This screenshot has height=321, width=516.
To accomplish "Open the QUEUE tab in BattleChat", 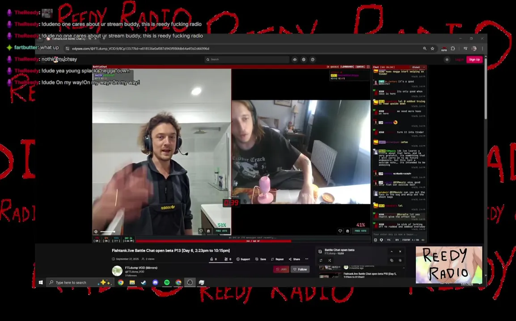I will point(360,66).
